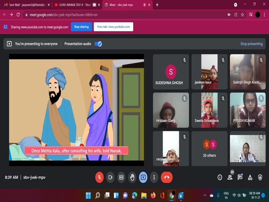This screenshot has height=202, width=269.
Task: Close the Sent Mail tab
Action: pos(49,5)
